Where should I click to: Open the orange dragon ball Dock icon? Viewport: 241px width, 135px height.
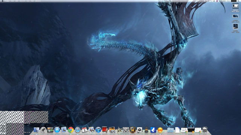pyautogui.click(x=160, y=130)
